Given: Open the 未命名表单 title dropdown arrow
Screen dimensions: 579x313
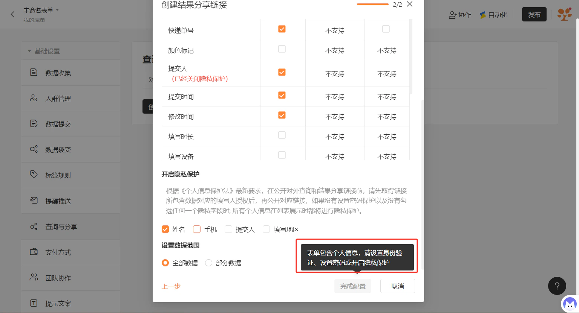Looking at the screenshot, I should click(x=57, y=10).
